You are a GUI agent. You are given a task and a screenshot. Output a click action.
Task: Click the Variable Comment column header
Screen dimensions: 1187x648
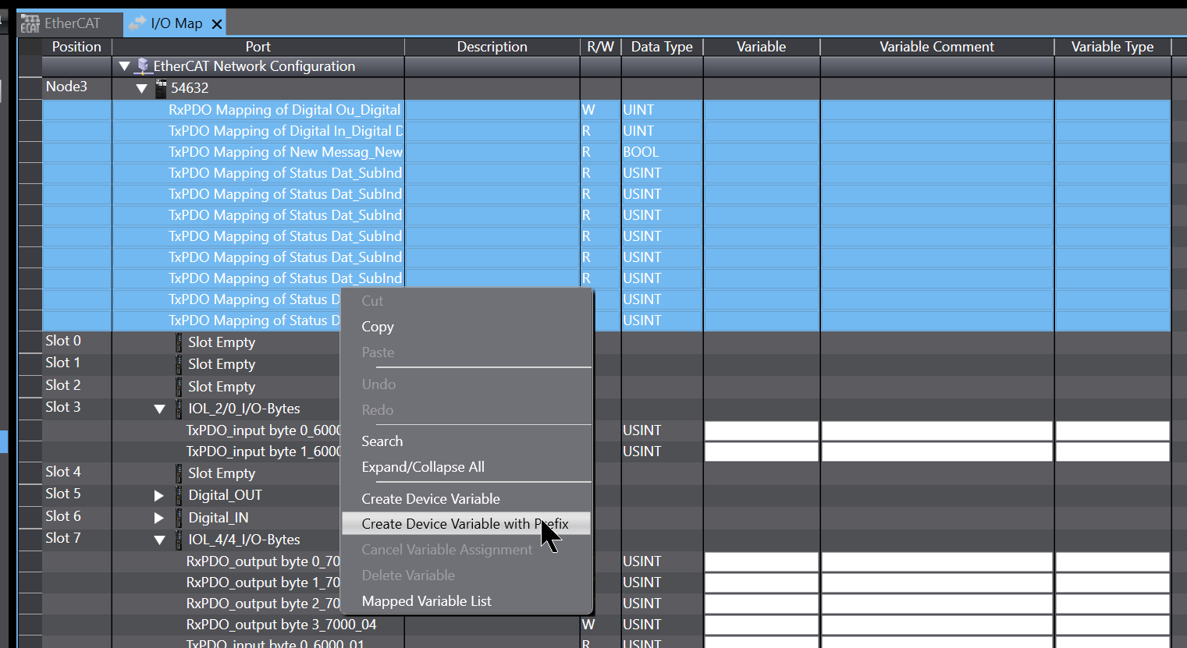pos(937,47)
